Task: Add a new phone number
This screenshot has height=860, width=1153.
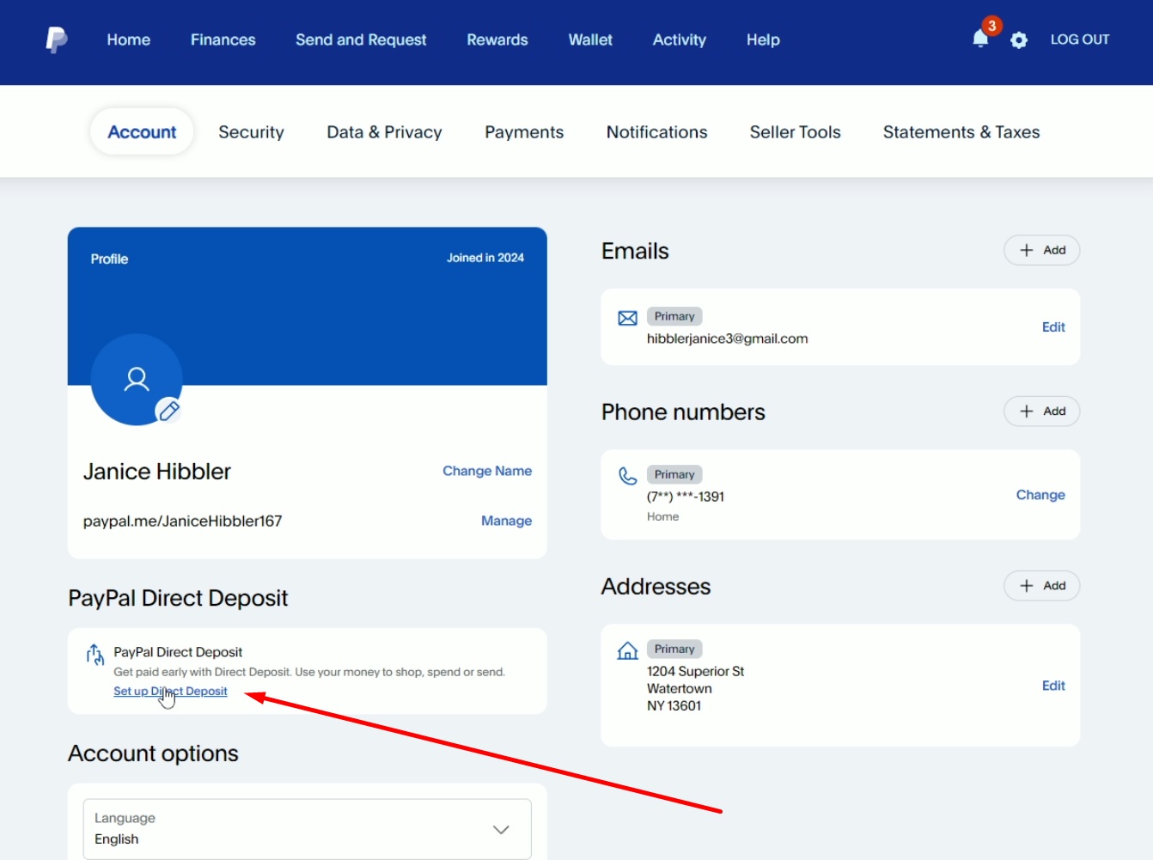Action: coord(1041,412)
